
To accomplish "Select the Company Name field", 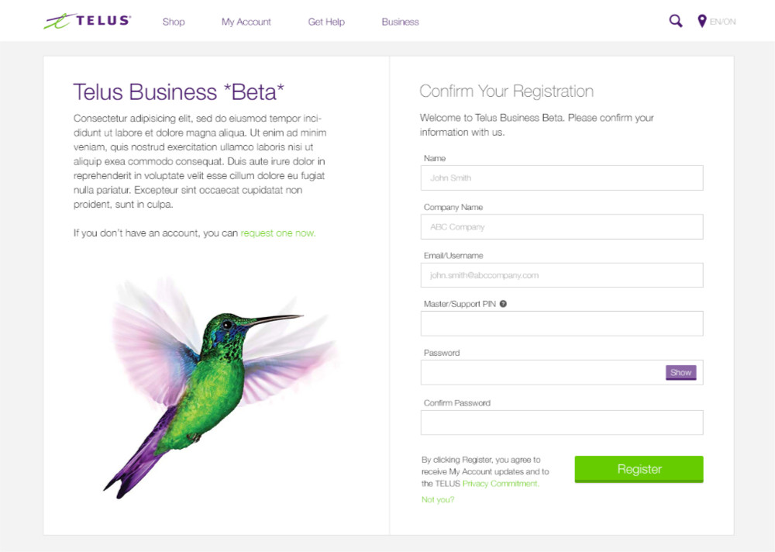I will coord(561,226).
